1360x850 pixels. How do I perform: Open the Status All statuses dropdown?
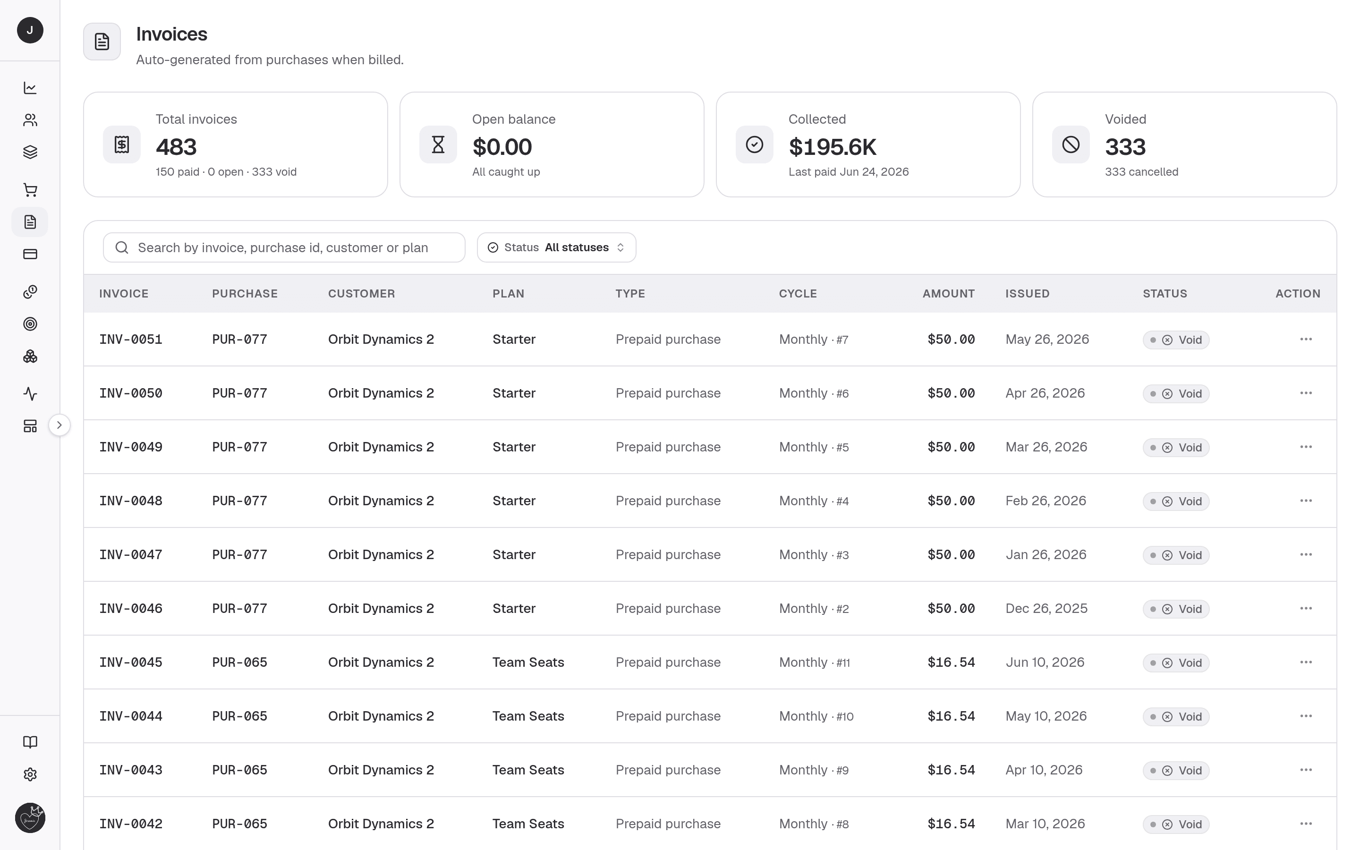click(x=556, y=247)
